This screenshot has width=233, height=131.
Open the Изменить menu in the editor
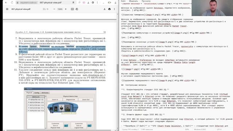[133, 1]
